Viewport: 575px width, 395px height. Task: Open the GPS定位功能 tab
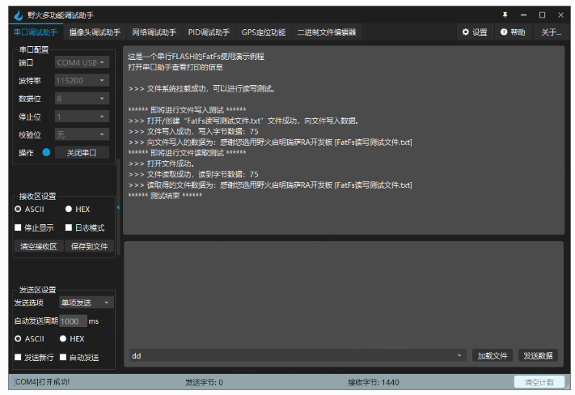tap(263, 32)
